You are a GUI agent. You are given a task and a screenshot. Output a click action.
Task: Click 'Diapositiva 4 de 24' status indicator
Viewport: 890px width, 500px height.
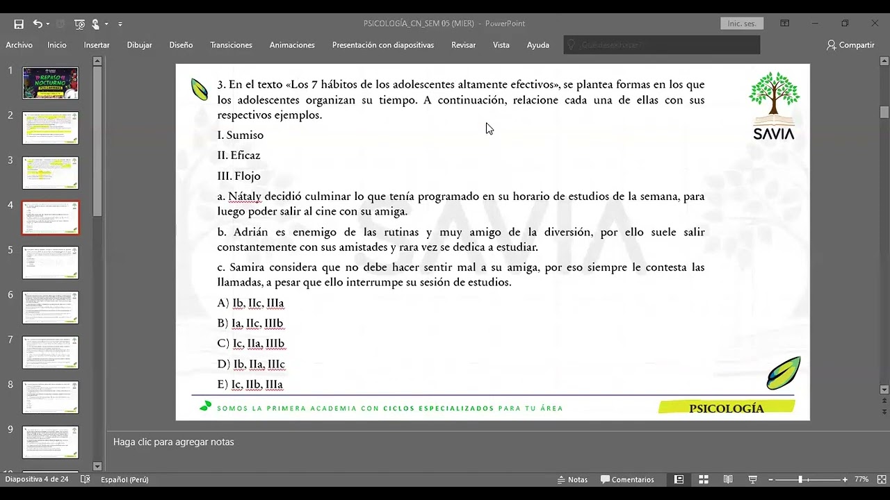[x=37, y=479]
